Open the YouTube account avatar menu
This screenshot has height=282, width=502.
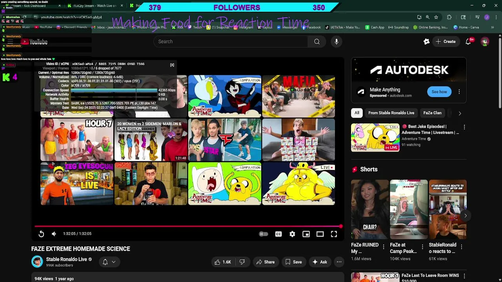point(485,42)
